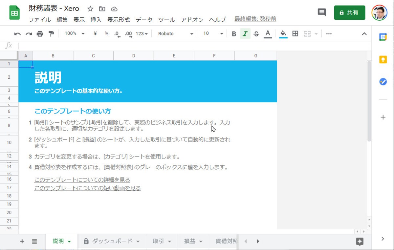Open merge cells dropdown arrow
The width and height of the screenshot is (394, 250).
(316, 34)
